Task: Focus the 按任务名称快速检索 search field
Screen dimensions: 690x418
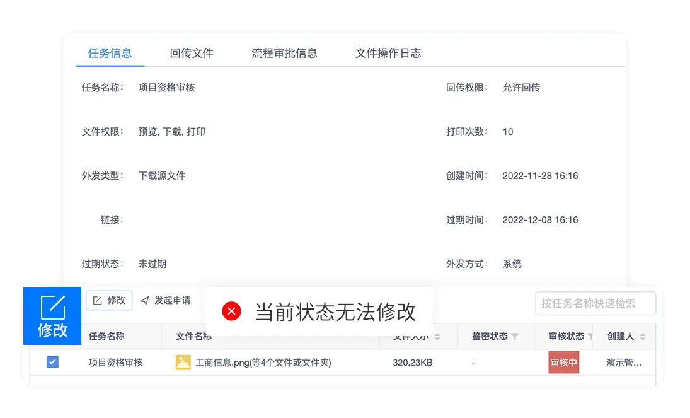Action: click(595, 303)
